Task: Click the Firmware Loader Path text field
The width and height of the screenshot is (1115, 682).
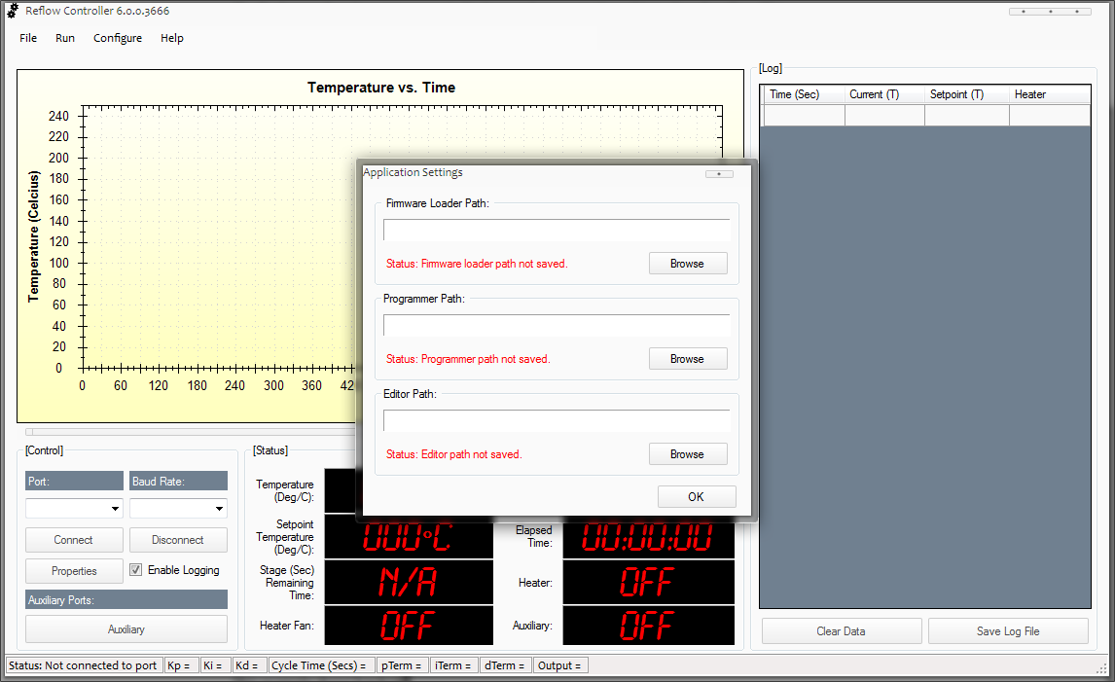Action: [x=556, y=231]
